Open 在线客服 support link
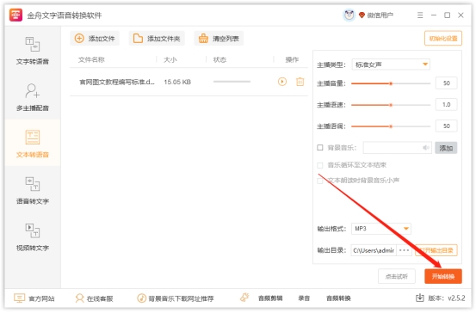Screen dimensions: 476x313 tap(94, 298)
